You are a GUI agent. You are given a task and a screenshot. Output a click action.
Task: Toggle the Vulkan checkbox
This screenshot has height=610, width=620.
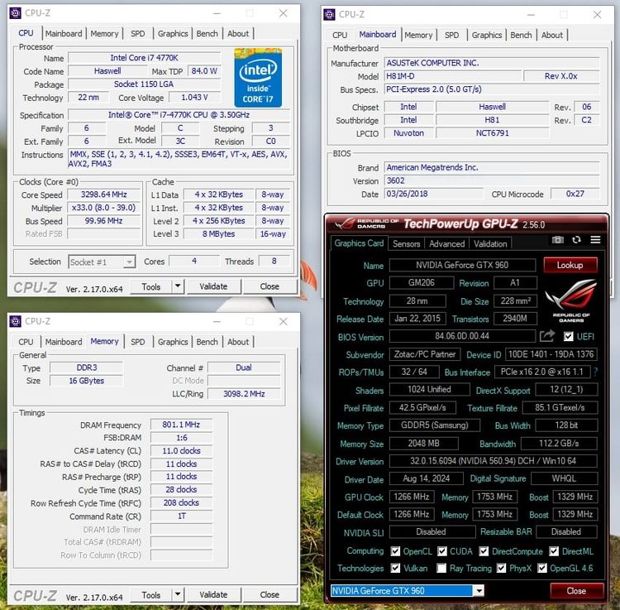pyautogui.click(x=395, y=568)
